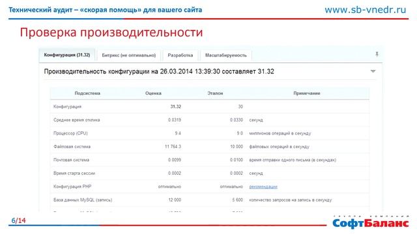Click the Оценка column header
The image size is (417, 234).
(153, 94)
